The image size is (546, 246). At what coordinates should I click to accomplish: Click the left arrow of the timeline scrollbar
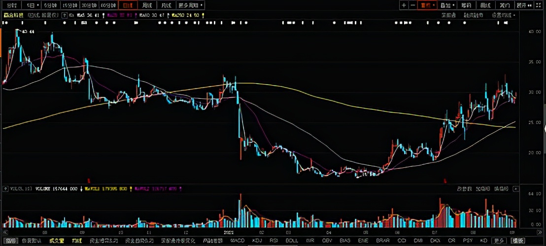pos(4,232)
